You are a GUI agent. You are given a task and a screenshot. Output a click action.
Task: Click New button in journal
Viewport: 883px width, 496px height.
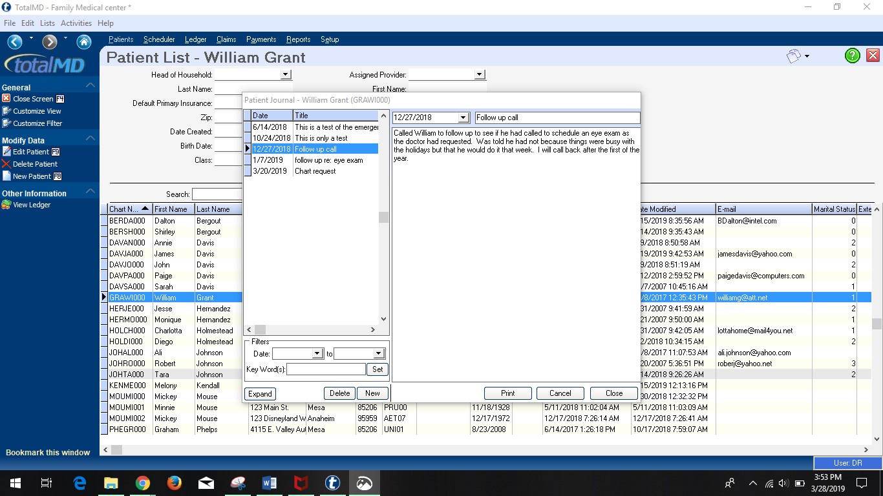click(x=372, y=393)
